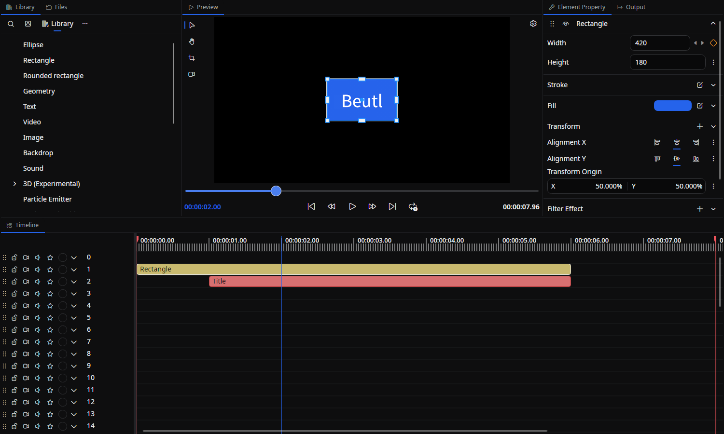
Task: Toggle lock on layer 0
Action: point(14,258)
